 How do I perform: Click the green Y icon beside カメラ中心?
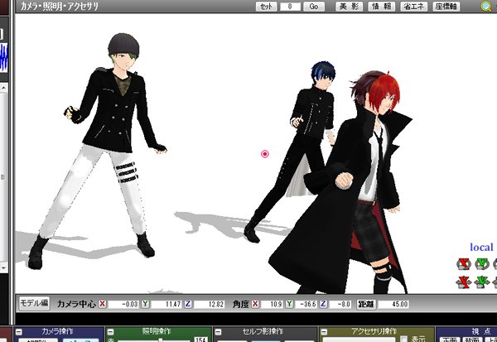point(145,304)
